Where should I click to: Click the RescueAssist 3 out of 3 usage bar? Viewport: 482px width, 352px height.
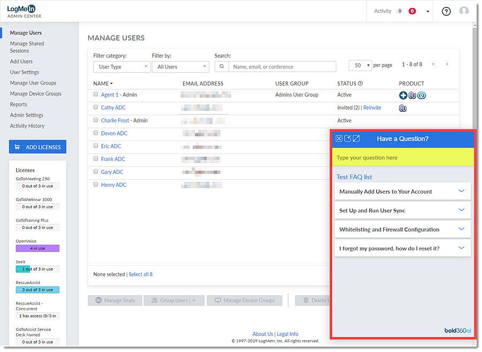point(37,289)
